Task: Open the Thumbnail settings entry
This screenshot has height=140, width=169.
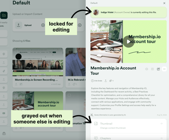Action: (128, 126)
